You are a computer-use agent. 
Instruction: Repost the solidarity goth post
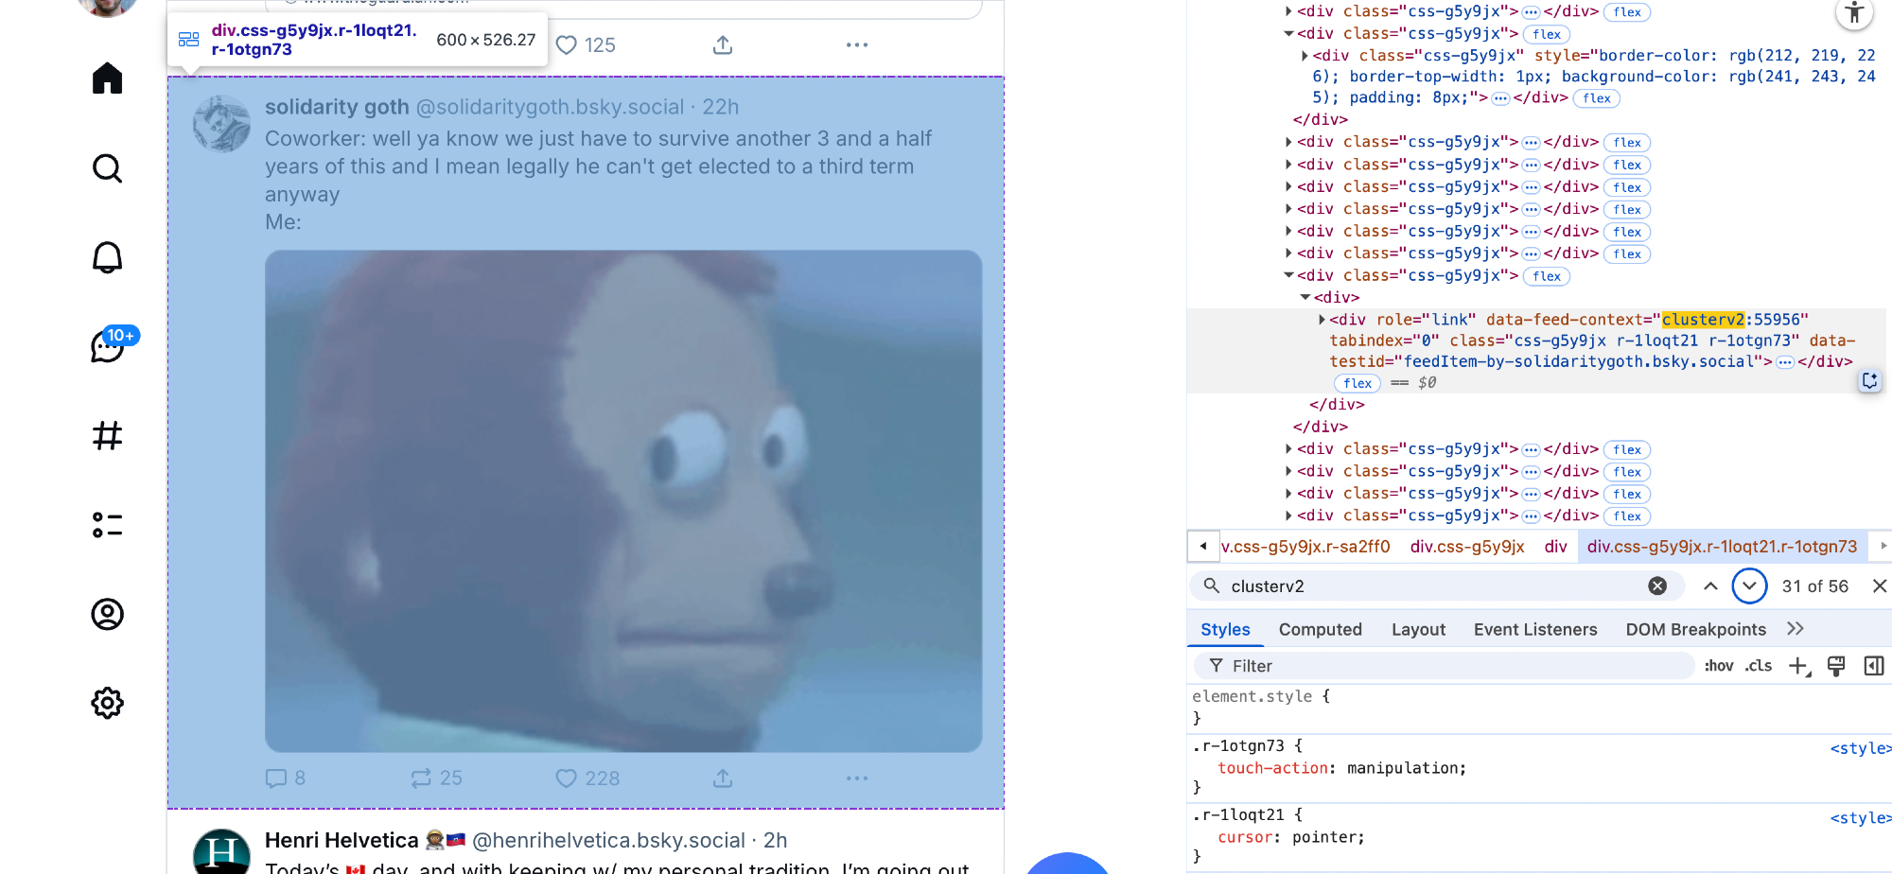point(421,778)
